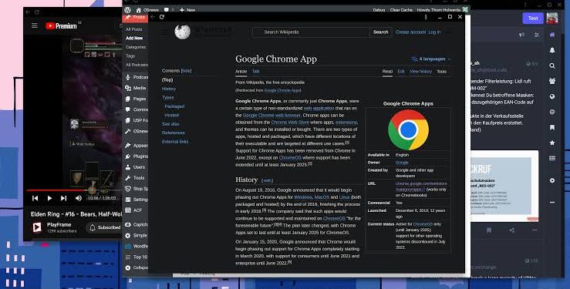Viewport: 570px width, 289px height.
Task: Expand the 4 languages dropdown
Action: pos(430,59)
